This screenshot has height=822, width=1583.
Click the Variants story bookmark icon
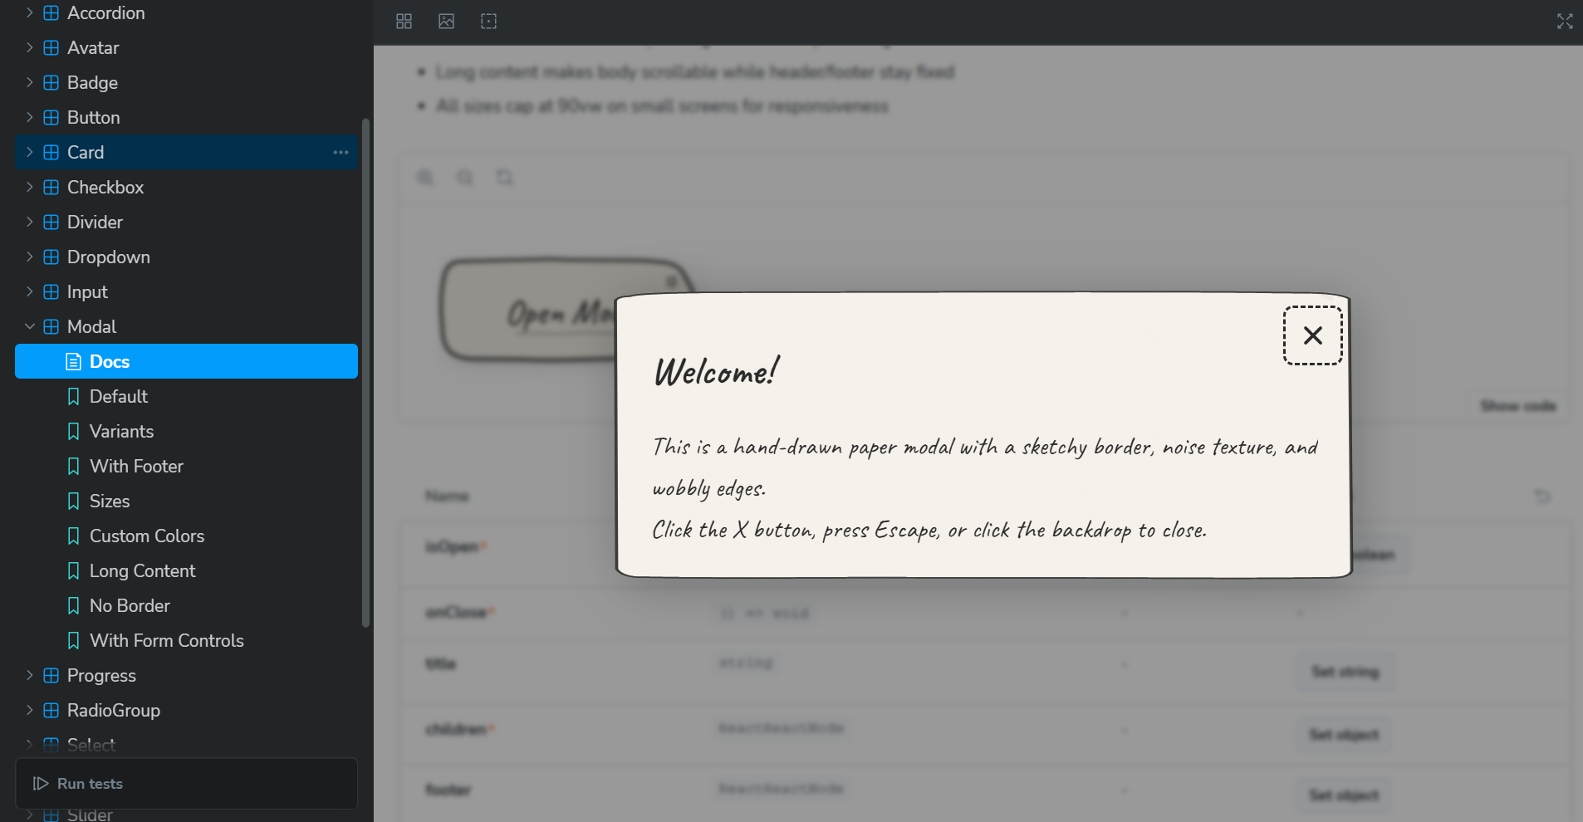pyautogui.click(x=73, y=431)
